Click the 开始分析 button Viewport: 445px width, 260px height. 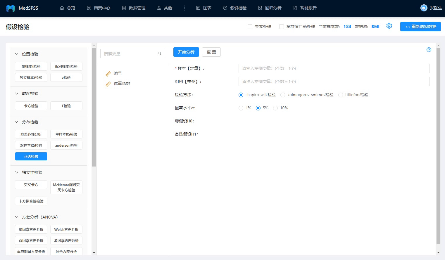click(x=186, y=52)
